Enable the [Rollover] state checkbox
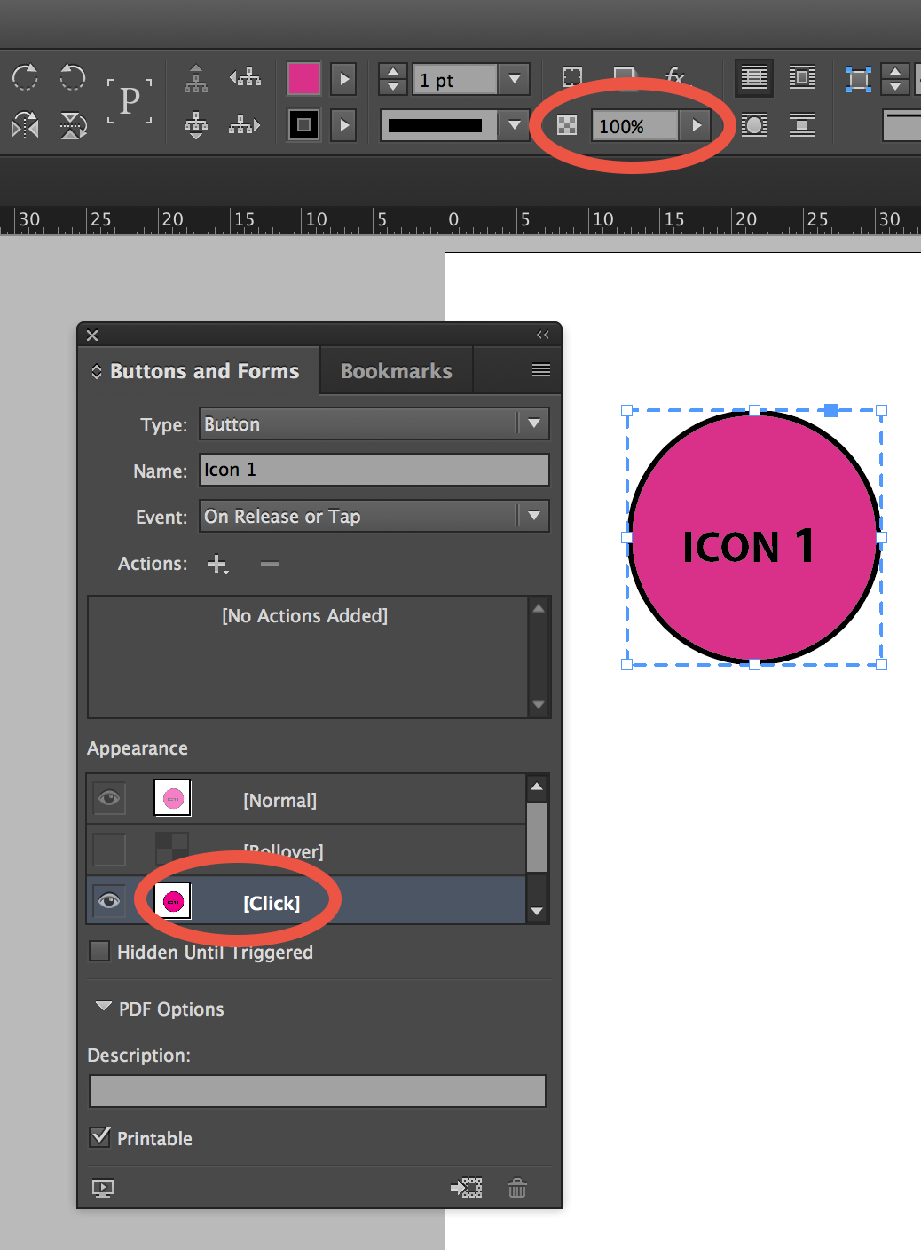Viewport: 921px width, 1250px height. tap(109, 850)
